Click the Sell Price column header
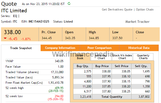This screenshot has height=103, width=161. point(121,66)
